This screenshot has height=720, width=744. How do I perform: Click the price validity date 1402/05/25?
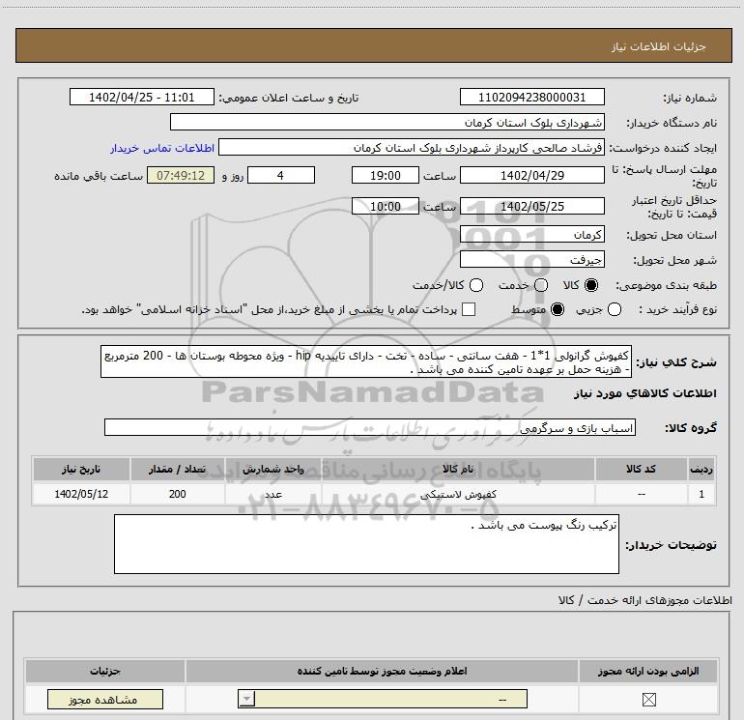[x=531, y=206]
